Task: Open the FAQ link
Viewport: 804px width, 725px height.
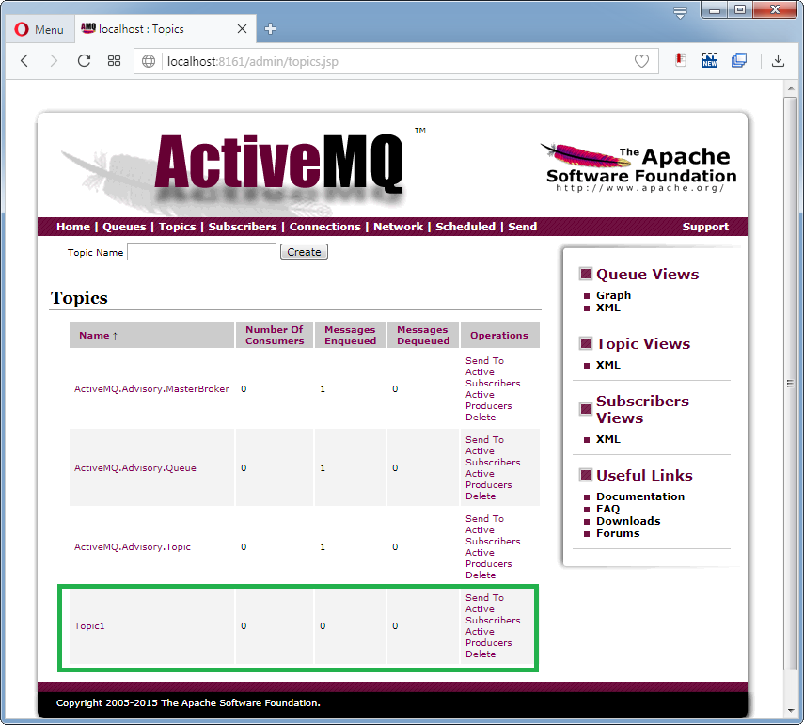Action: click(x=607, y=509)
